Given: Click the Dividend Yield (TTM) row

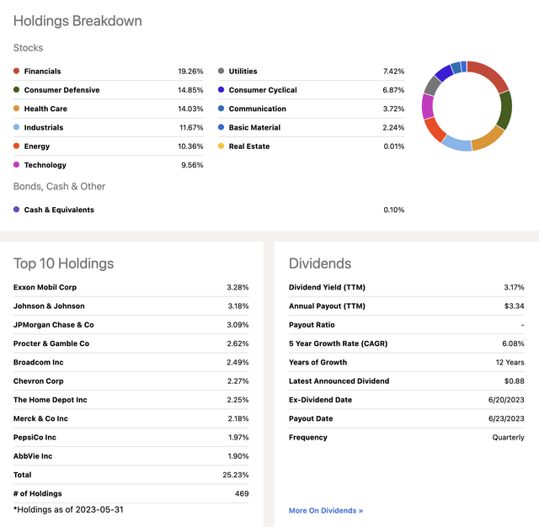Looking at the screenshot, I should 406,287.
